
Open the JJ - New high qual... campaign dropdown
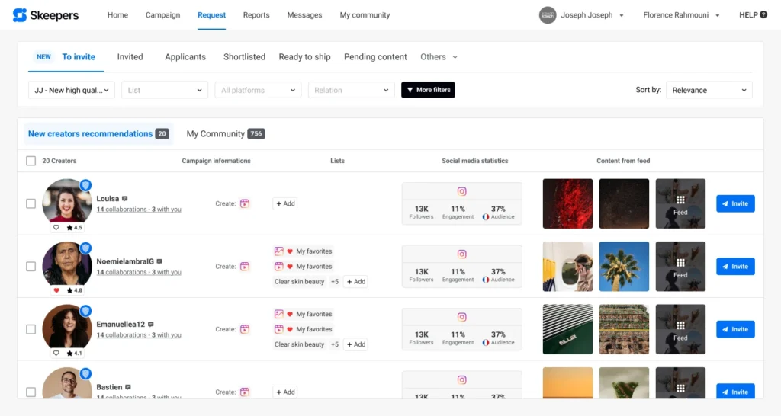click(72, 90)
